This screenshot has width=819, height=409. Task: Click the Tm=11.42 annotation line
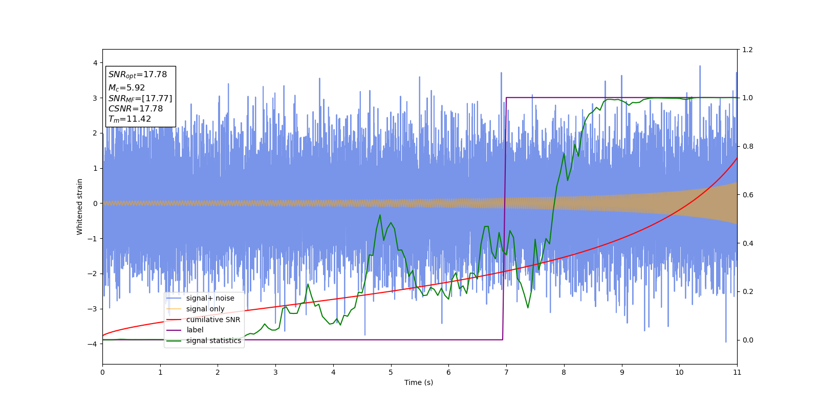(130, 119)
